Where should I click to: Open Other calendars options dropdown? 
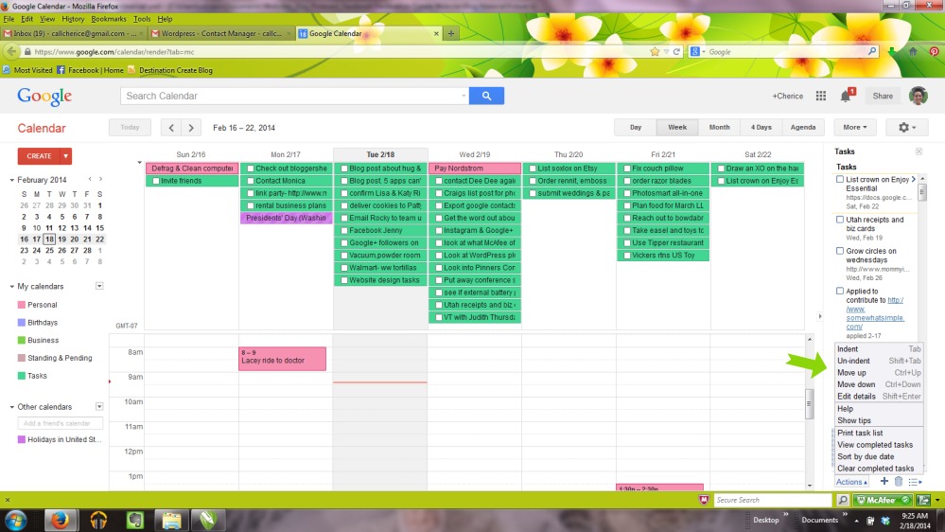click(x=99, y=406)
